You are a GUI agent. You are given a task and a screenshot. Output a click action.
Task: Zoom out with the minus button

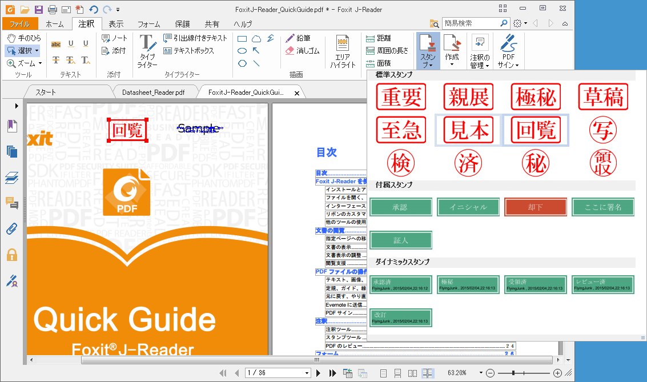click(x=490, y=373)
